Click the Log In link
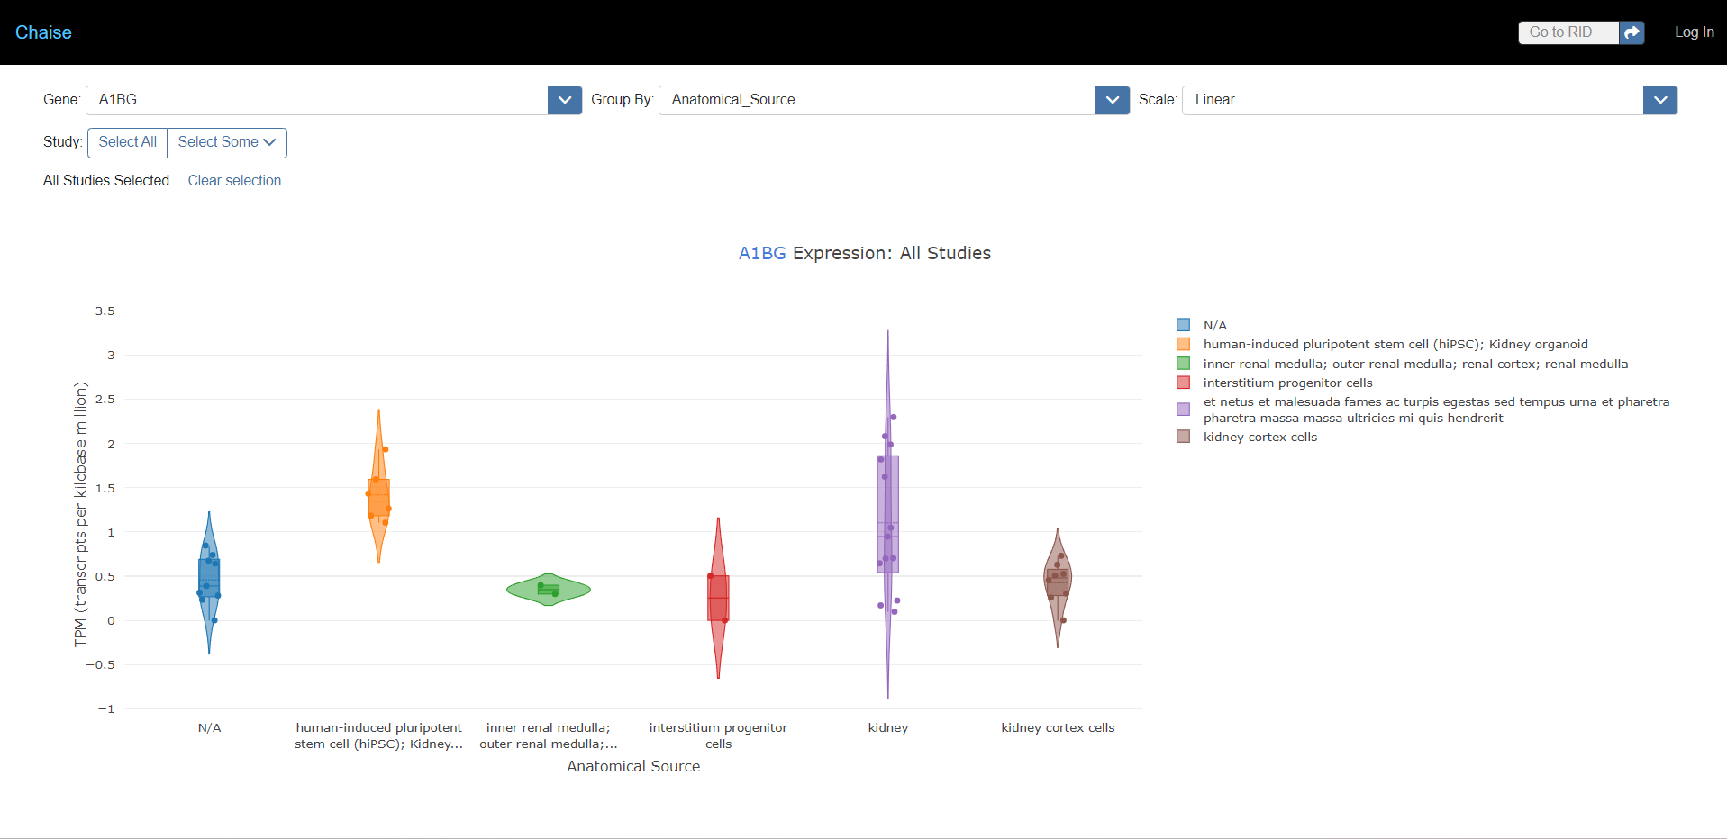This screenshot has width=1727, height=839. point(1694,32)
